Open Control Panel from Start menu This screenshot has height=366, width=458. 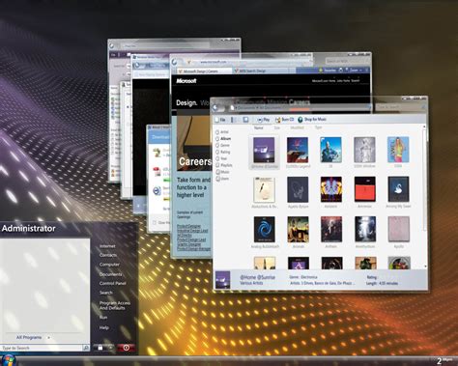coord(113,283)
